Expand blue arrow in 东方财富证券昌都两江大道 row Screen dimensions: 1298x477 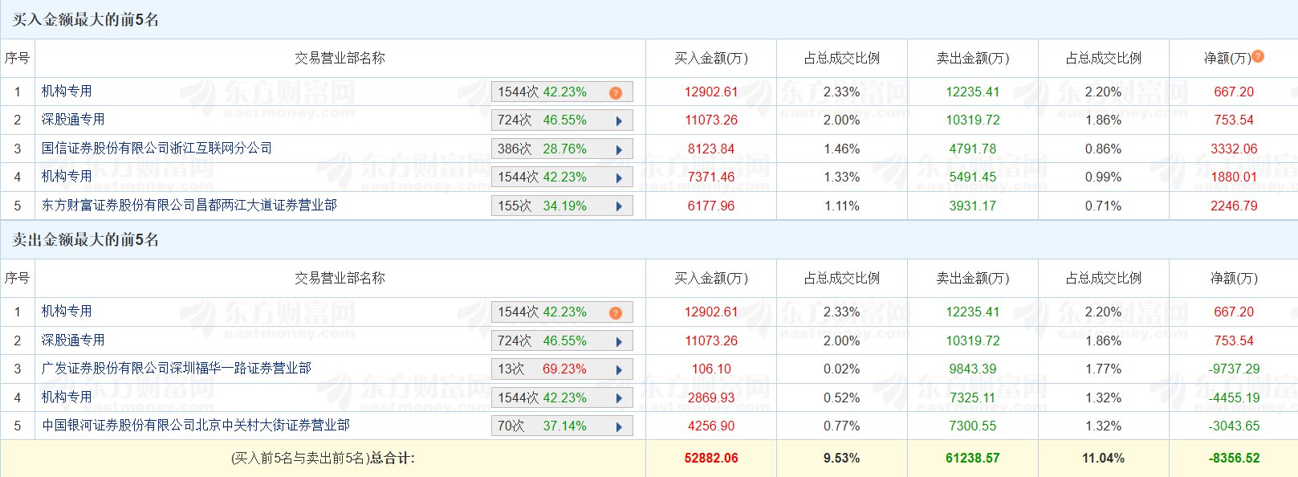tap(619, 206)
